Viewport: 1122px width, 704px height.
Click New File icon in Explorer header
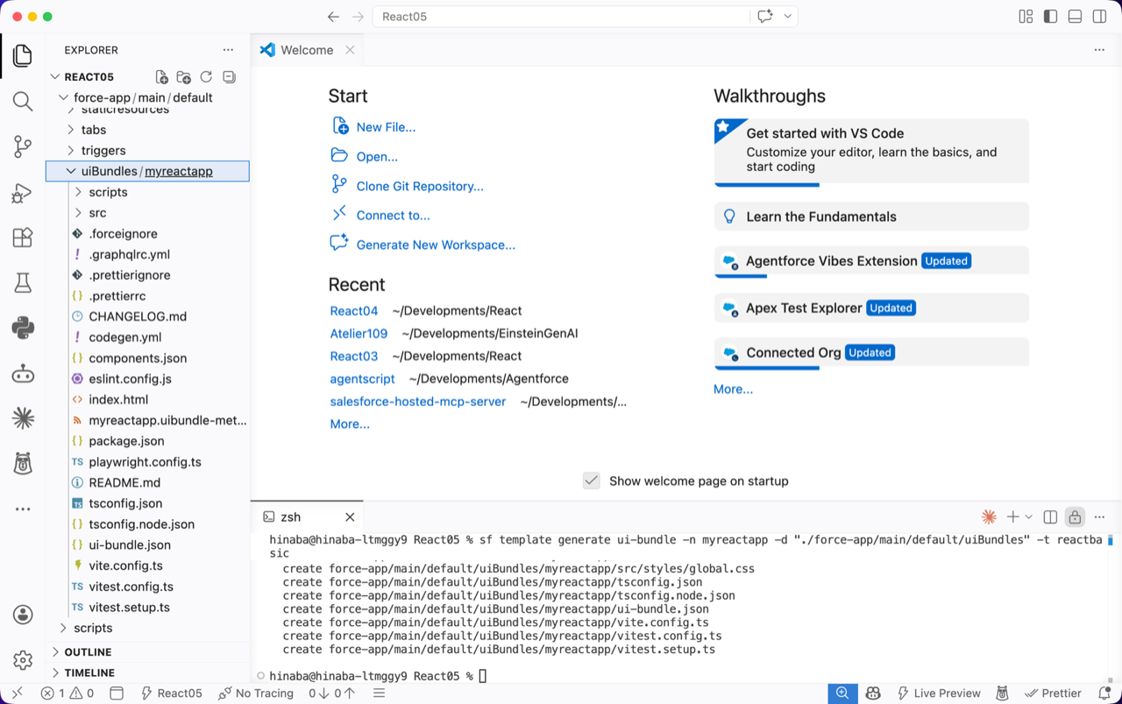161,77
